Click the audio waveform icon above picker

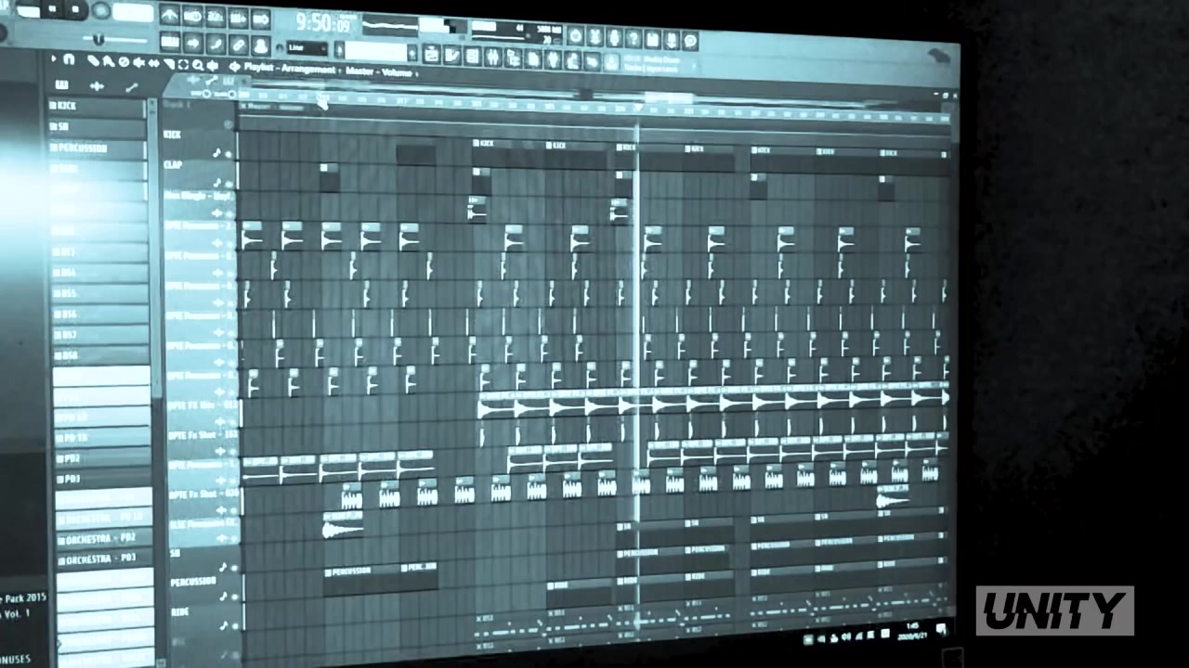click(x=97, y=86)
